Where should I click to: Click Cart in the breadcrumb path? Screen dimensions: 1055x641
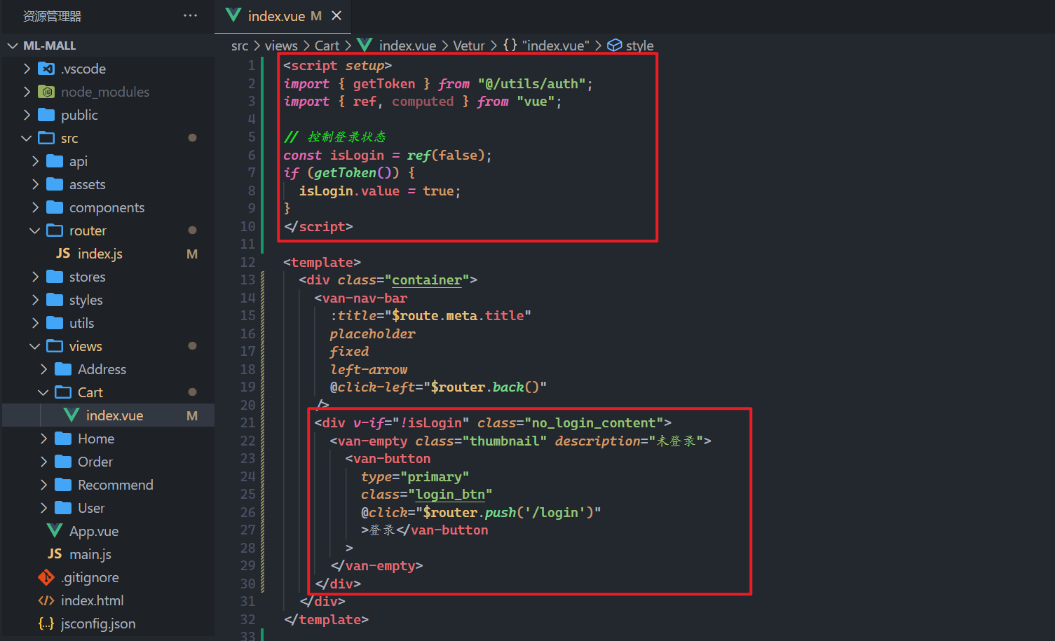click(x=327, y=46)
